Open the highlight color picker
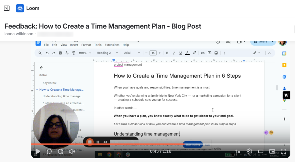The width and height of the screenshot is (295, 162). (194, 53)
